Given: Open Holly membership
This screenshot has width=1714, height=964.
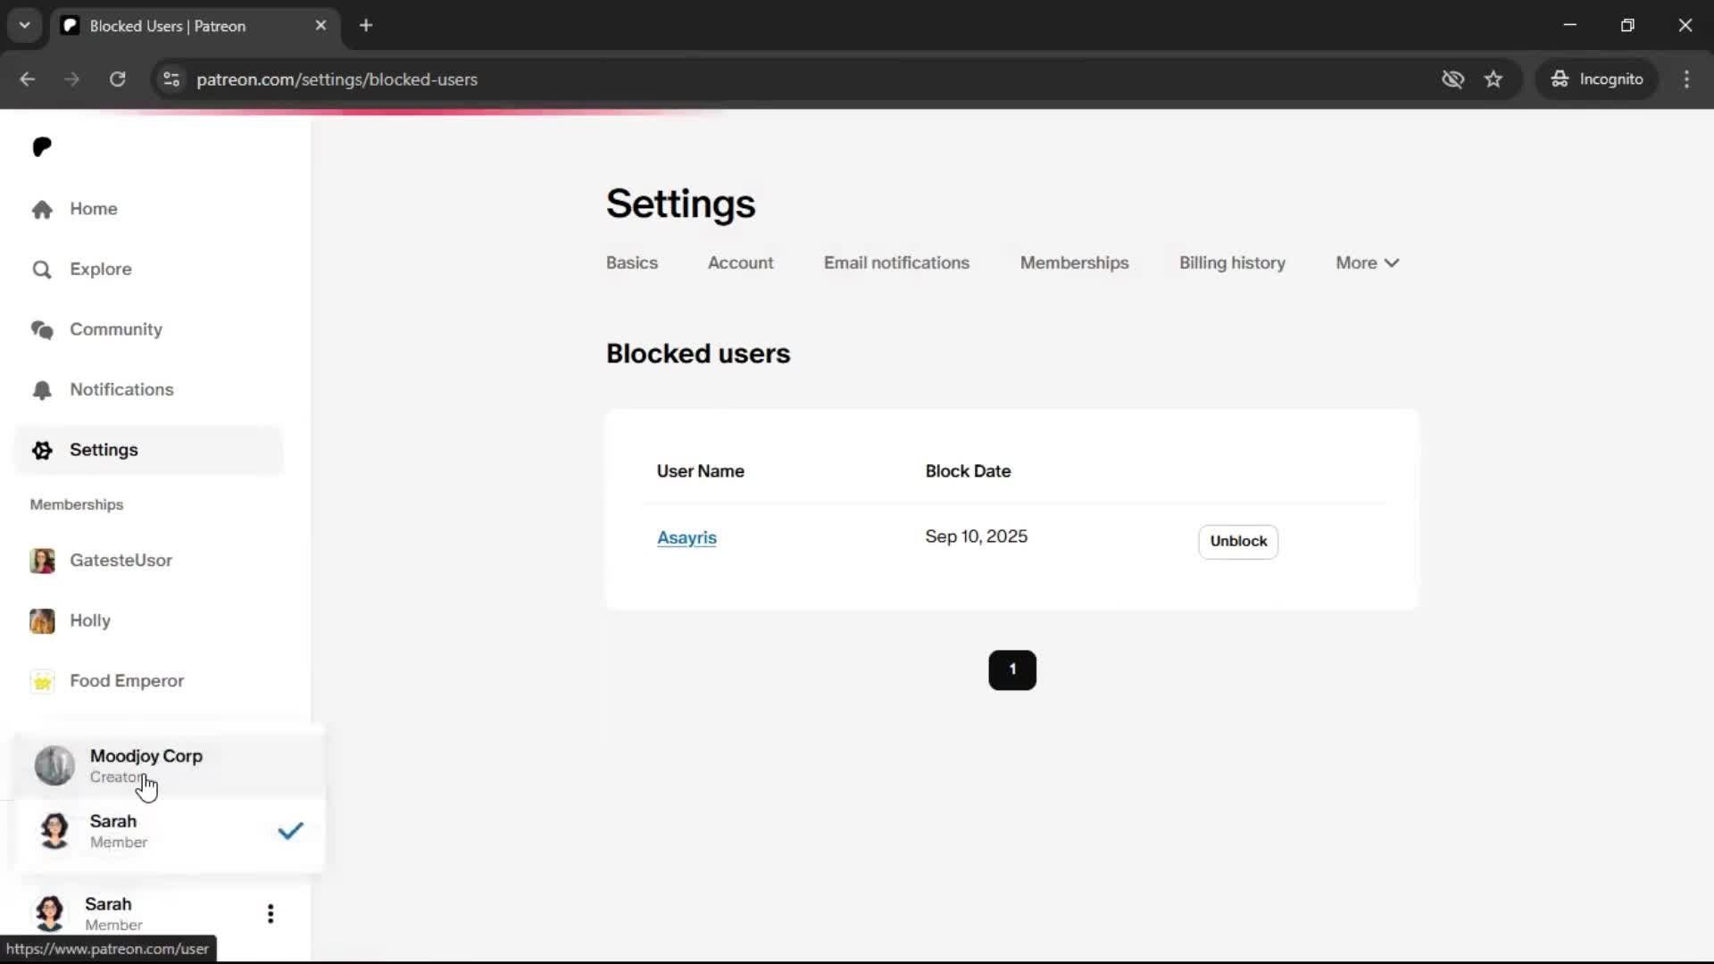Looking at the screenshot, I should (148, 620).
